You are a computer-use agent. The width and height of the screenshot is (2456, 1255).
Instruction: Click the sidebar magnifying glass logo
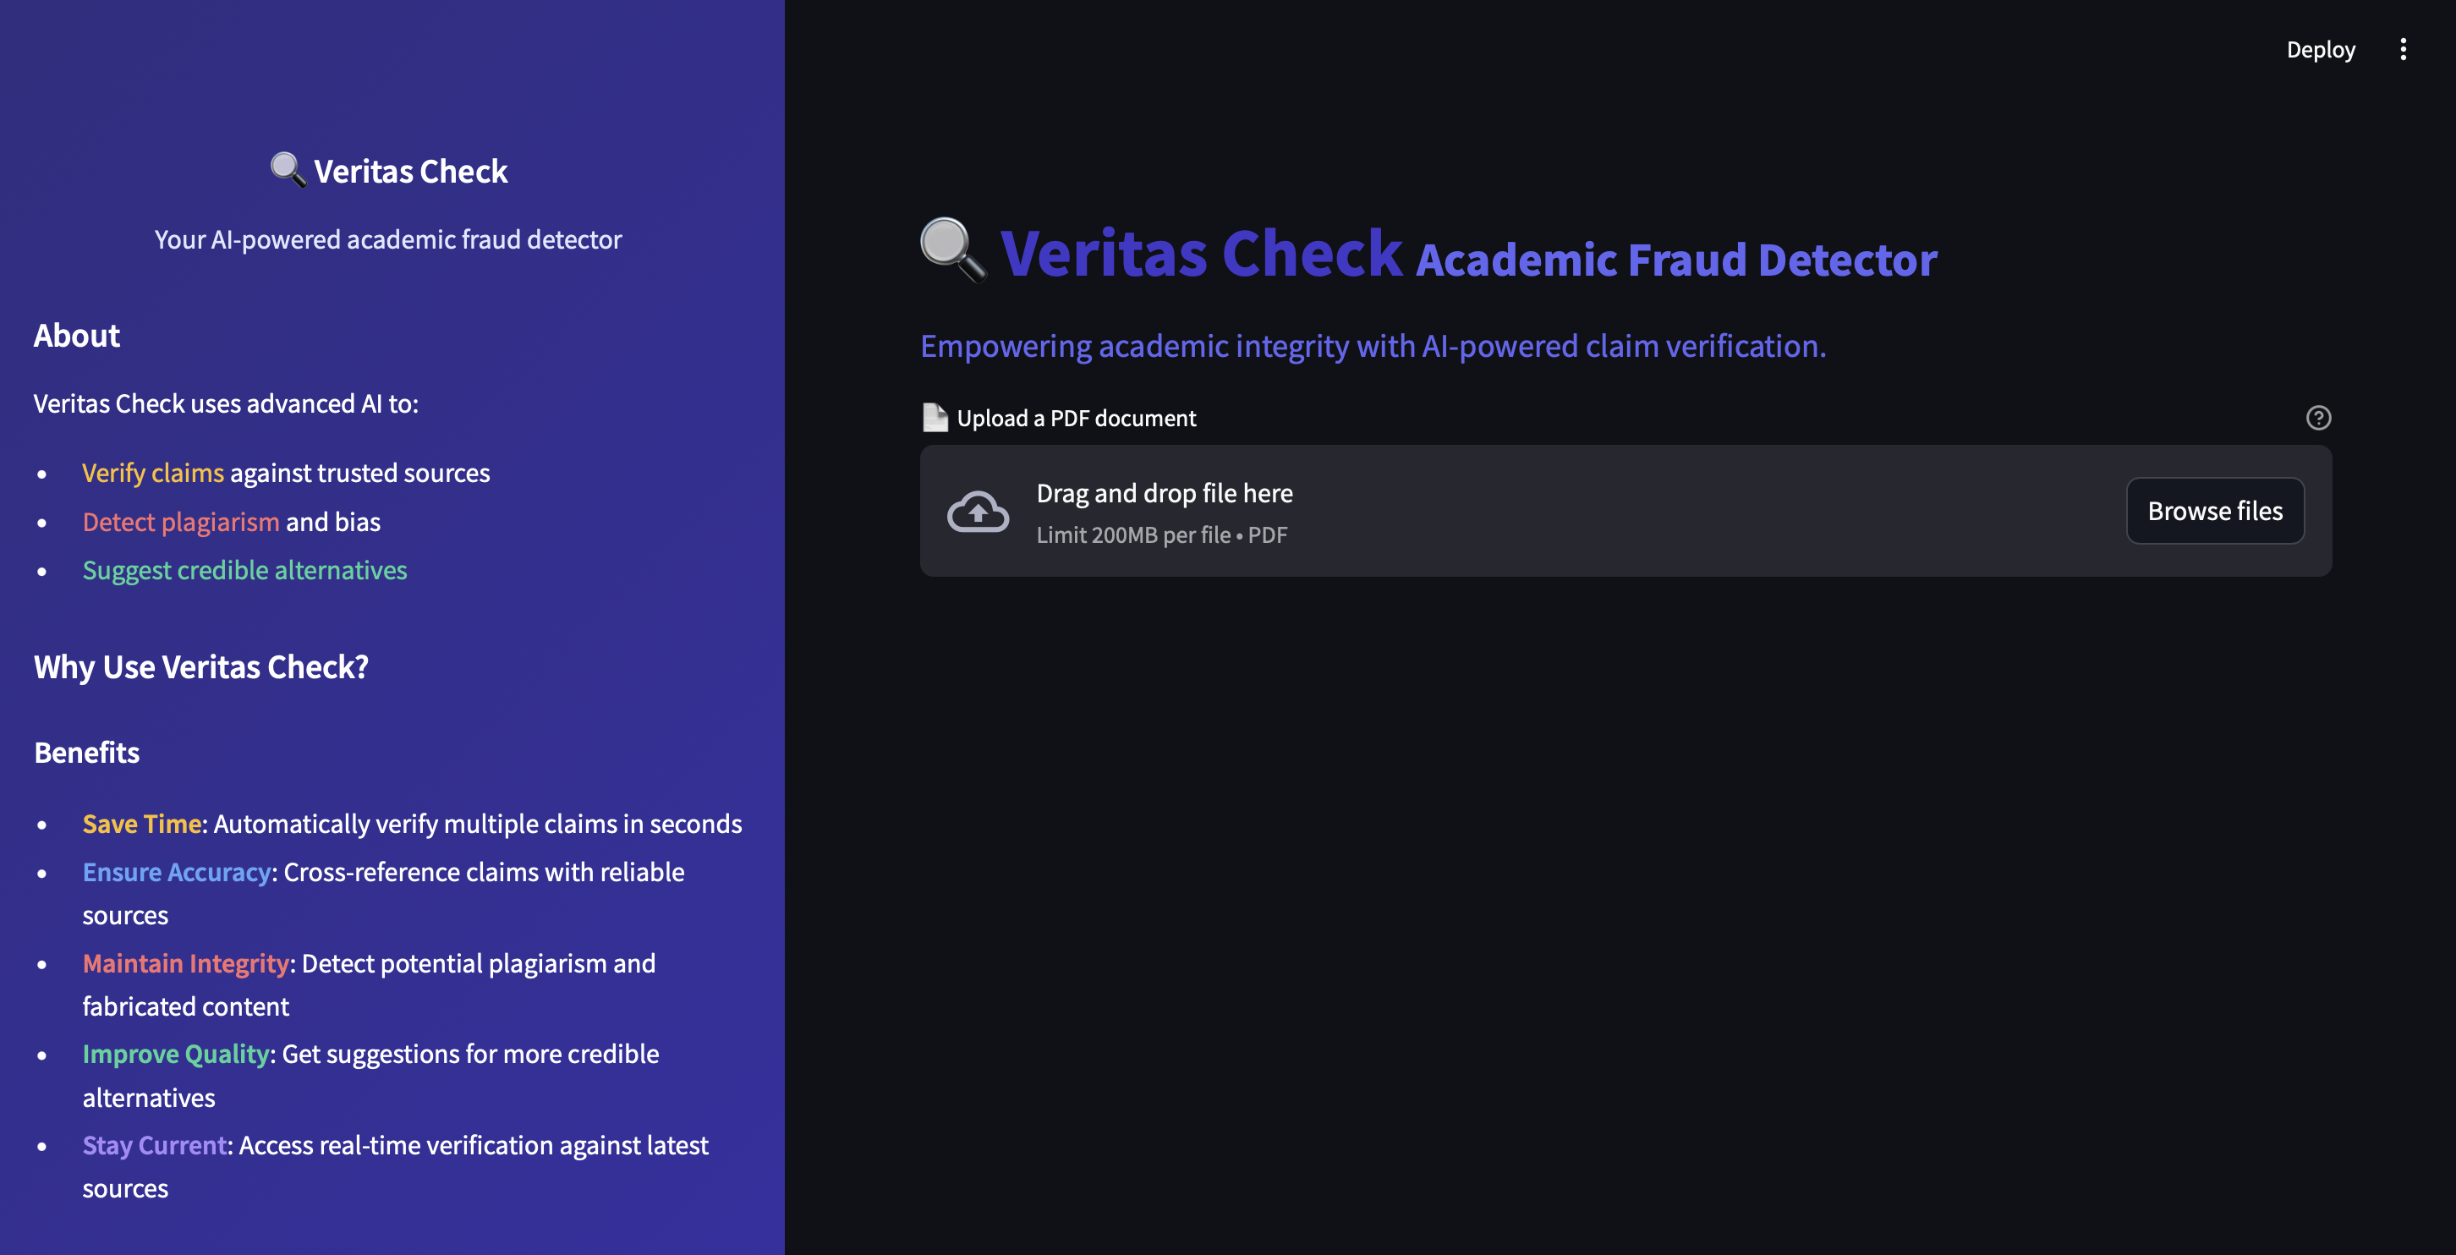tap(287, 171)
